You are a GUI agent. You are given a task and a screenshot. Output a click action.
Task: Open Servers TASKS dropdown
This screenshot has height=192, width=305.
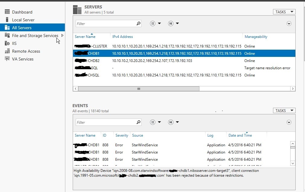(x=284, y=12)
